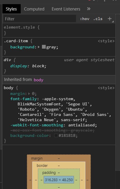Add a new style rule with plus icon
This screenshot has height=189, width=120.
click(x=110, y=19)
